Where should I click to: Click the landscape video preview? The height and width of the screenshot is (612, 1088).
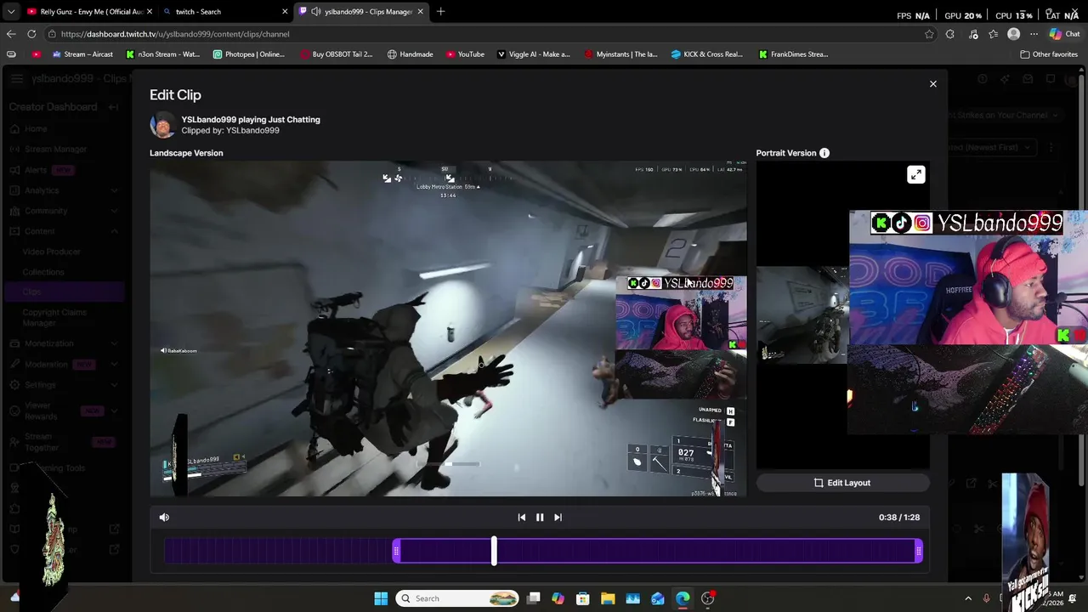(448, 329)
